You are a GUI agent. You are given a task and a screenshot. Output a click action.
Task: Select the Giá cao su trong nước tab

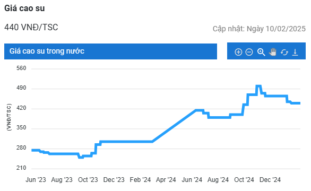click(110, 51)
